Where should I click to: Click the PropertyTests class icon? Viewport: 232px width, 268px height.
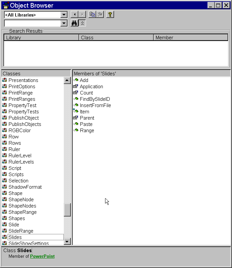pos(5,111)
